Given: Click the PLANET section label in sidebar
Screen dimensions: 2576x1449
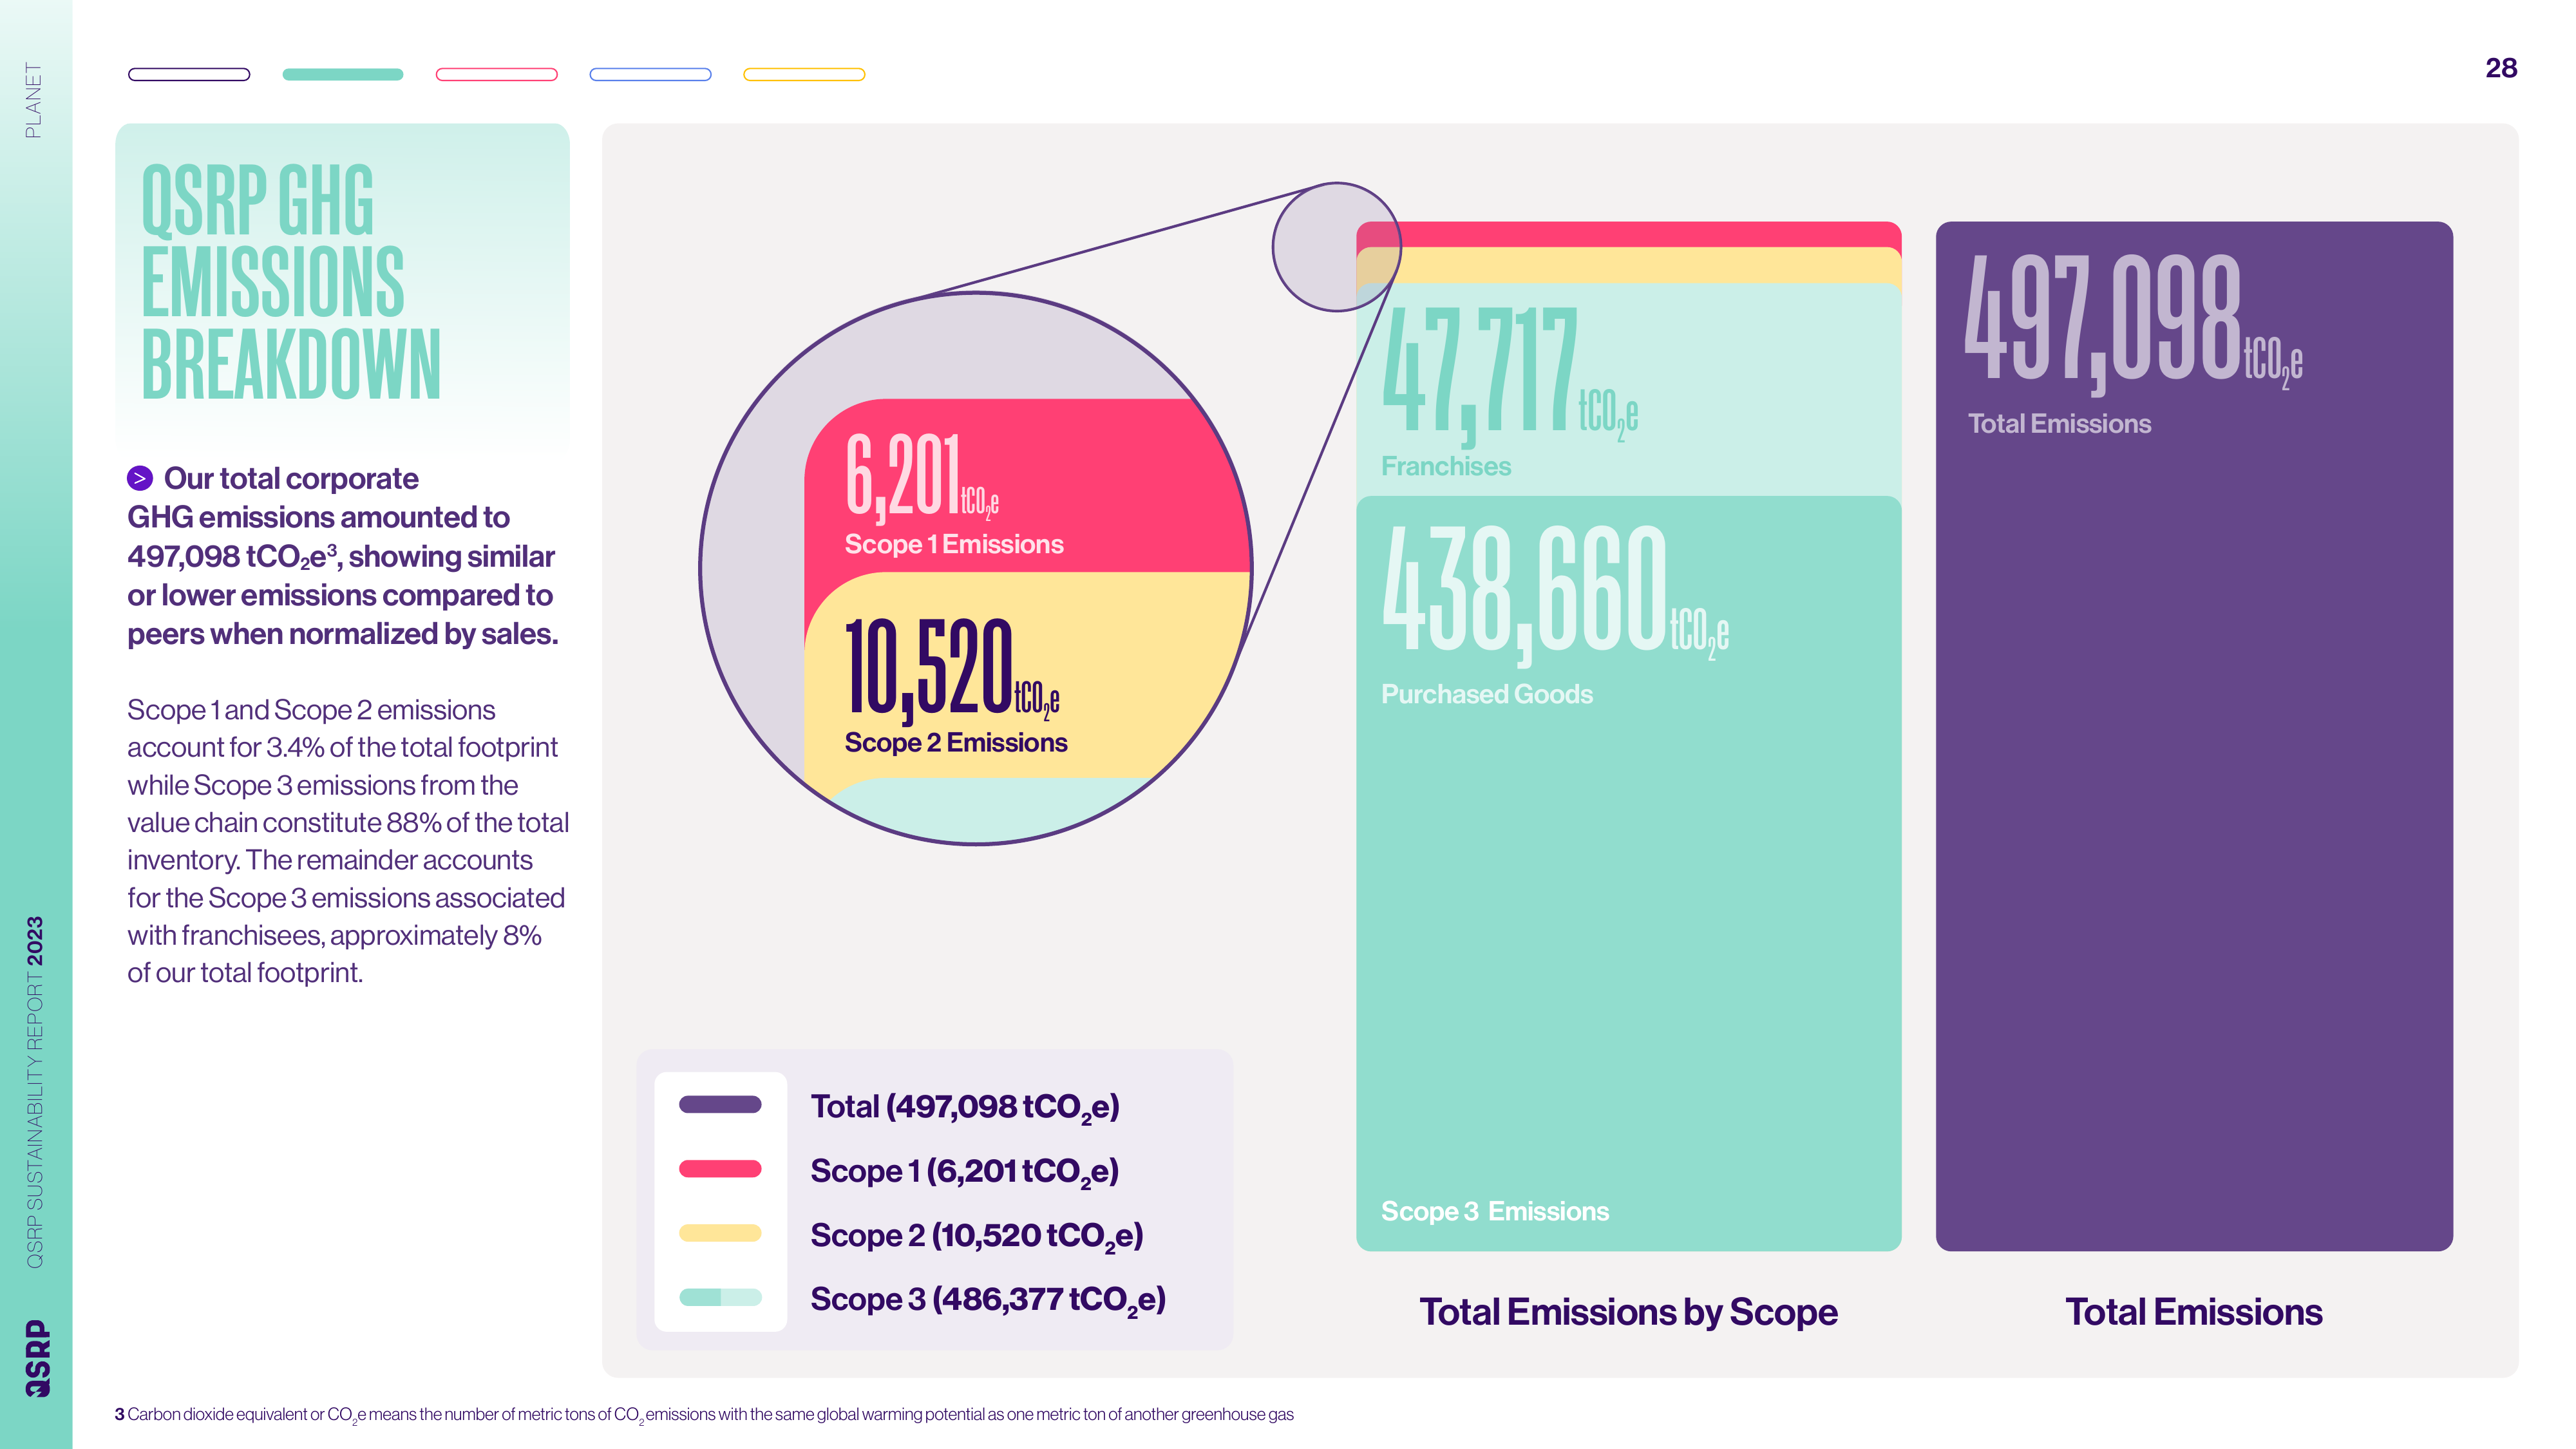Looking at the screenshot, I should tap(34, 100).
